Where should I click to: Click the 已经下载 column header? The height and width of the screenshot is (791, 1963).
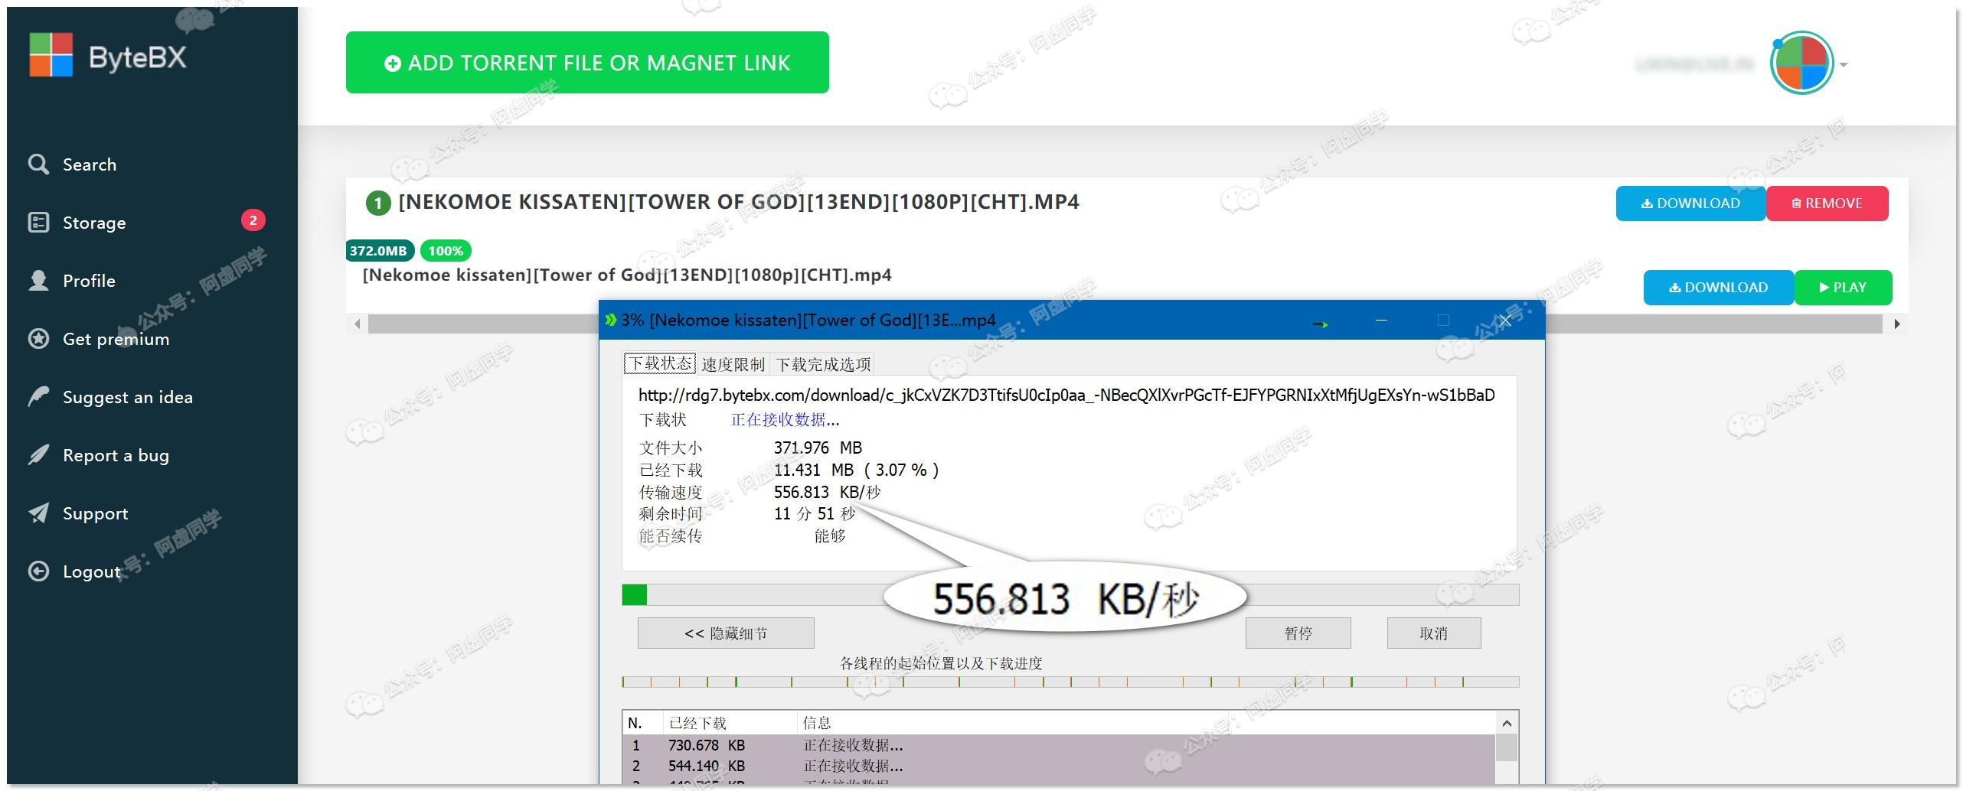click(x=730, y=723)
